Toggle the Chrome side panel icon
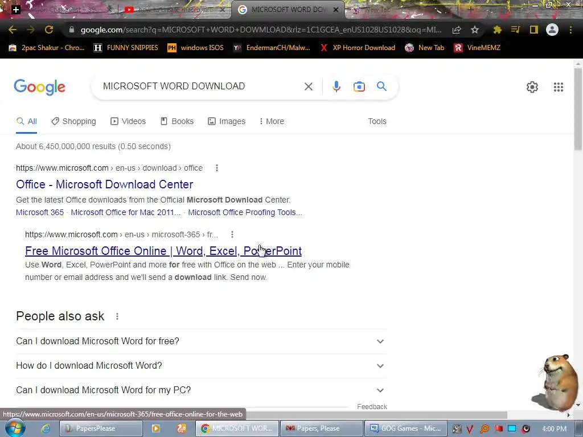Screen dimensions: 583x437 coord(534,30)
